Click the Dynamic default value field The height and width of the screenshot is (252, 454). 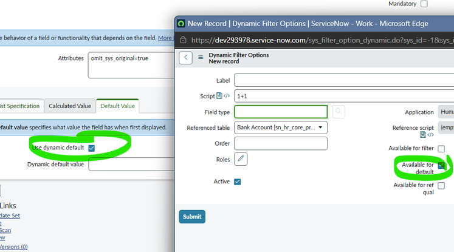[131, 165]
